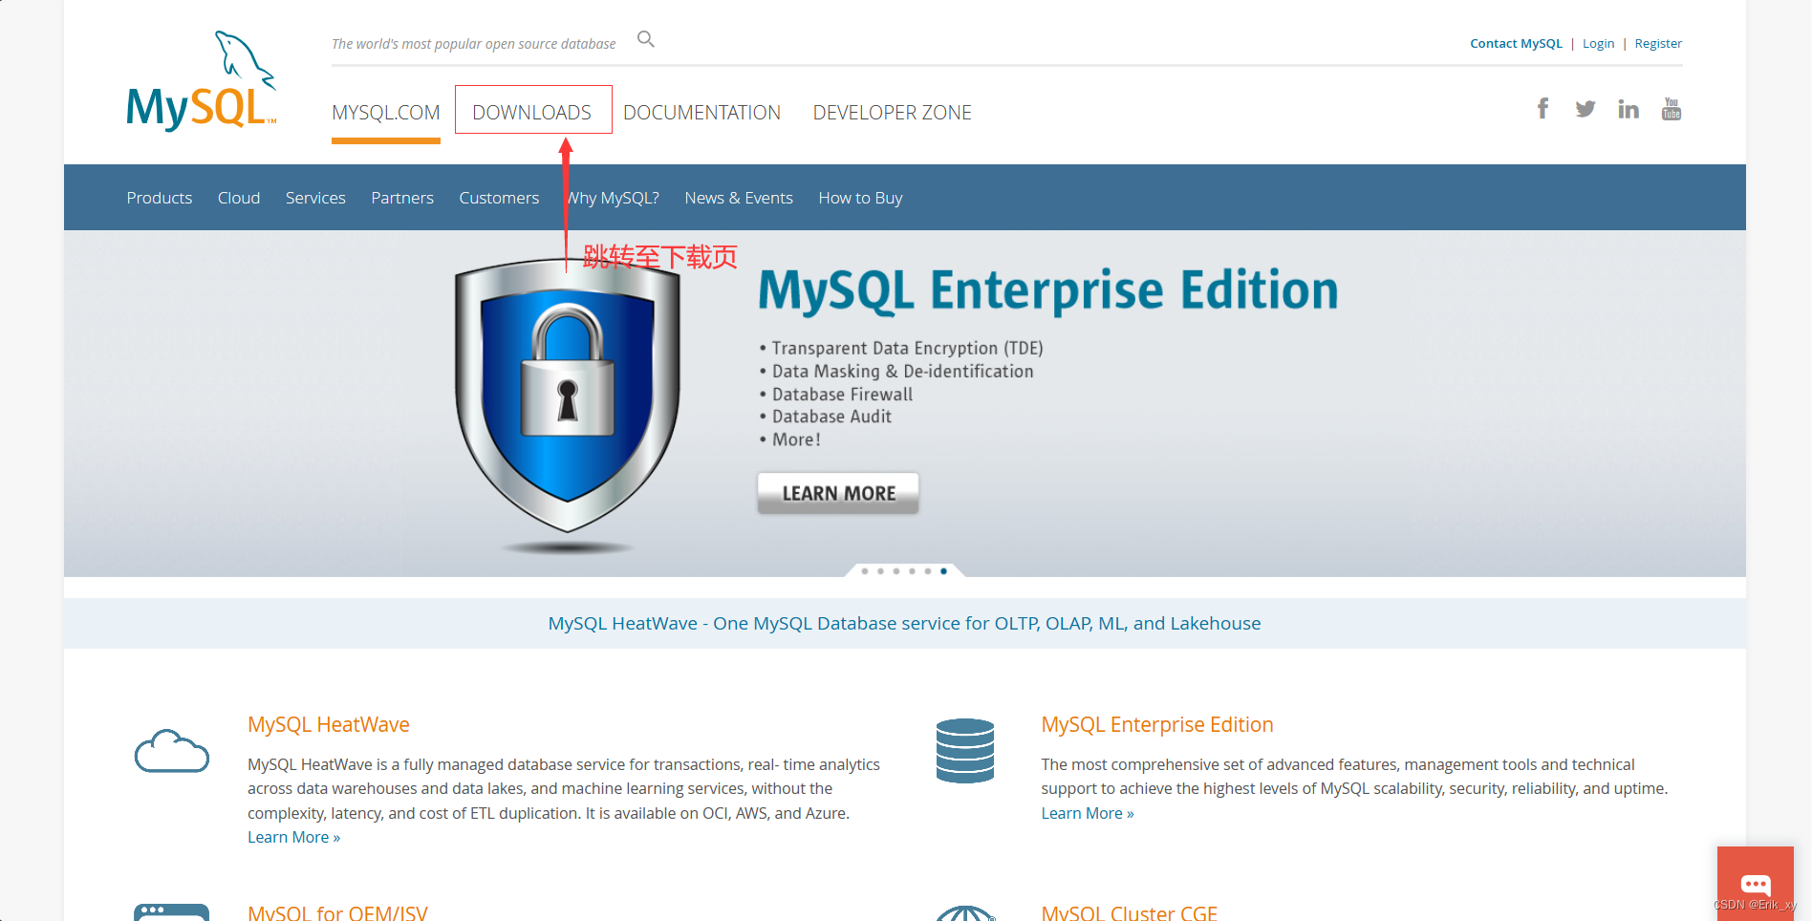Viewport: 1812px width, 921px height.
Task: Select the fourth carousel dot
Action: (913, 571)
